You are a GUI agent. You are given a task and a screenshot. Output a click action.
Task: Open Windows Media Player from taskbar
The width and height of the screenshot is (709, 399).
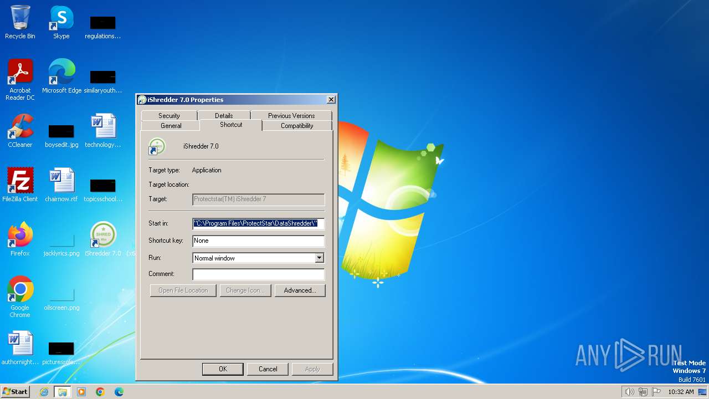81,392
